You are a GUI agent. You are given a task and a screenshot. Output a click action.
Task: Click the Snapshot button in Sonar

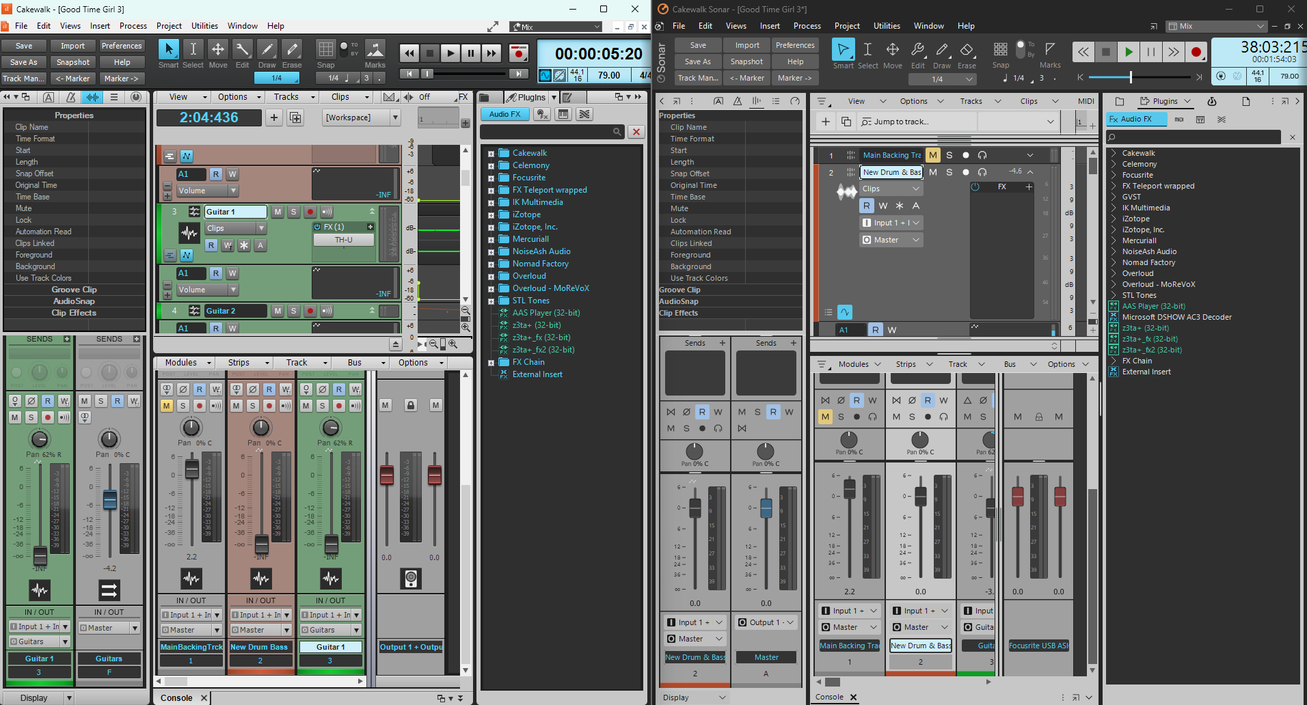tap(746, 61)
